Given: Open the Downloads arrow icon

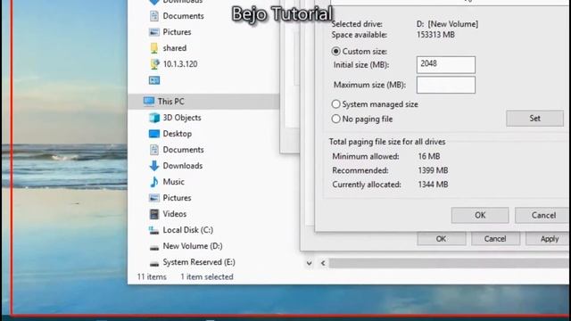Looking at the screenshot, I should [x=154, y=166].
